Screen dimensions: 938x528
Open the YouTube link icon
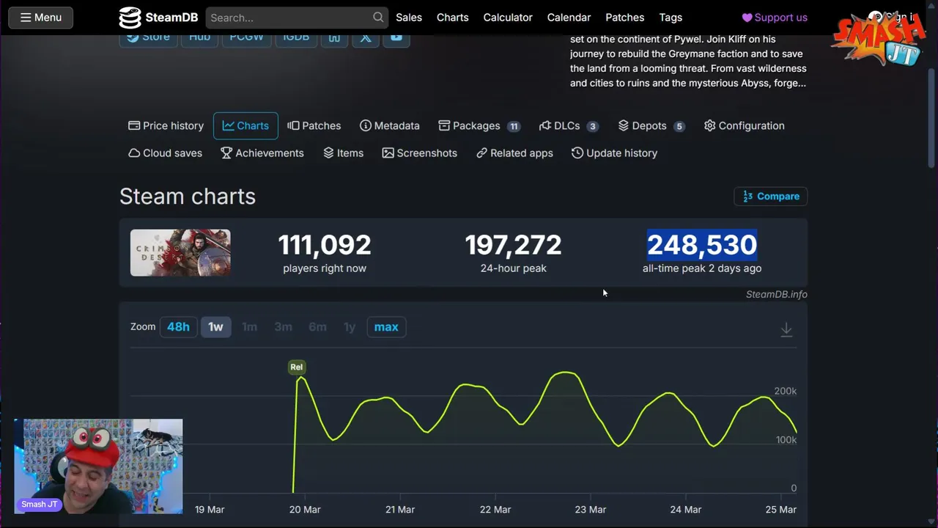pyautogui.click(x=396, y=38)
